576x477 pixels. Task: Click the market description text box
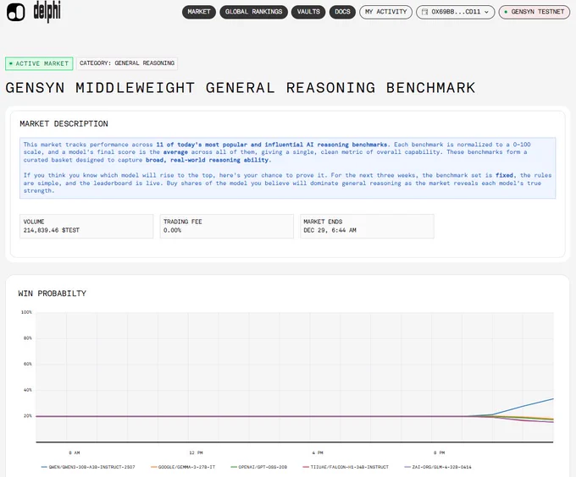pyautogui.click(x=288, y=168)
